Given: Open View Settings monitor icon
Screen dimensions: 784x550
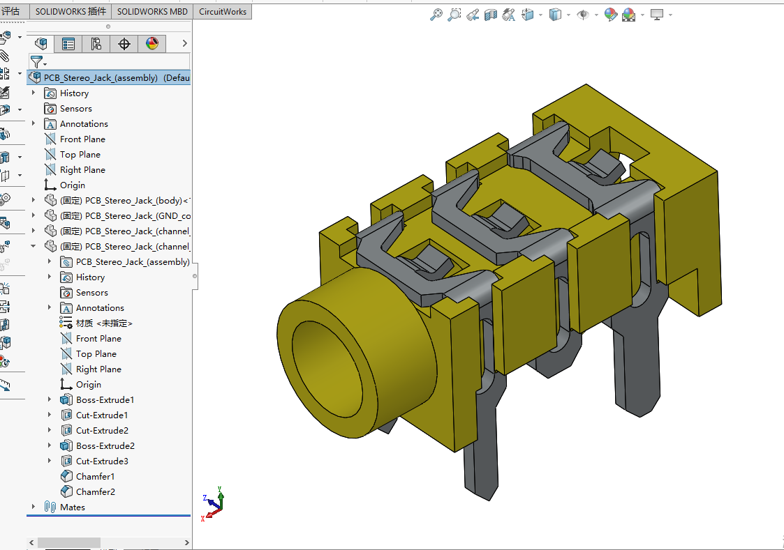Looking at the screenshot, I should click(x=657, y=15).
